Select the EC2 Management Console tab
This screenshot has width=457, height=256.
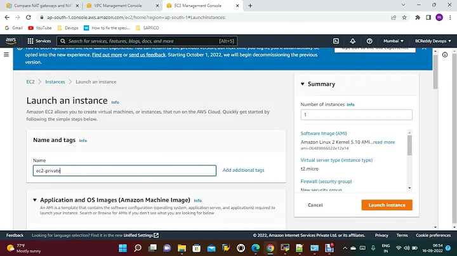[203, 6]
